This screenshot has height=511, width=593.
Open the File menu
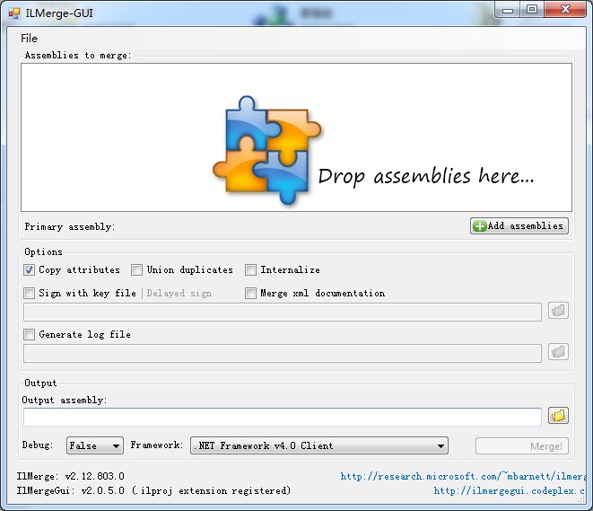click(x=29, y=39)
